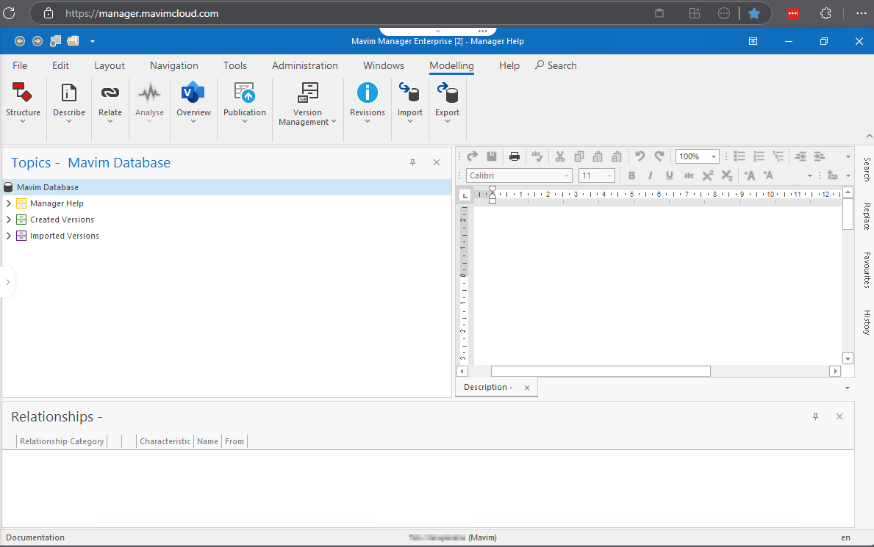This screenshot has width=874, height=547.
Task: Open the Structure tool in ribbon
Action: pyautogui.click(x=23, y=101)
